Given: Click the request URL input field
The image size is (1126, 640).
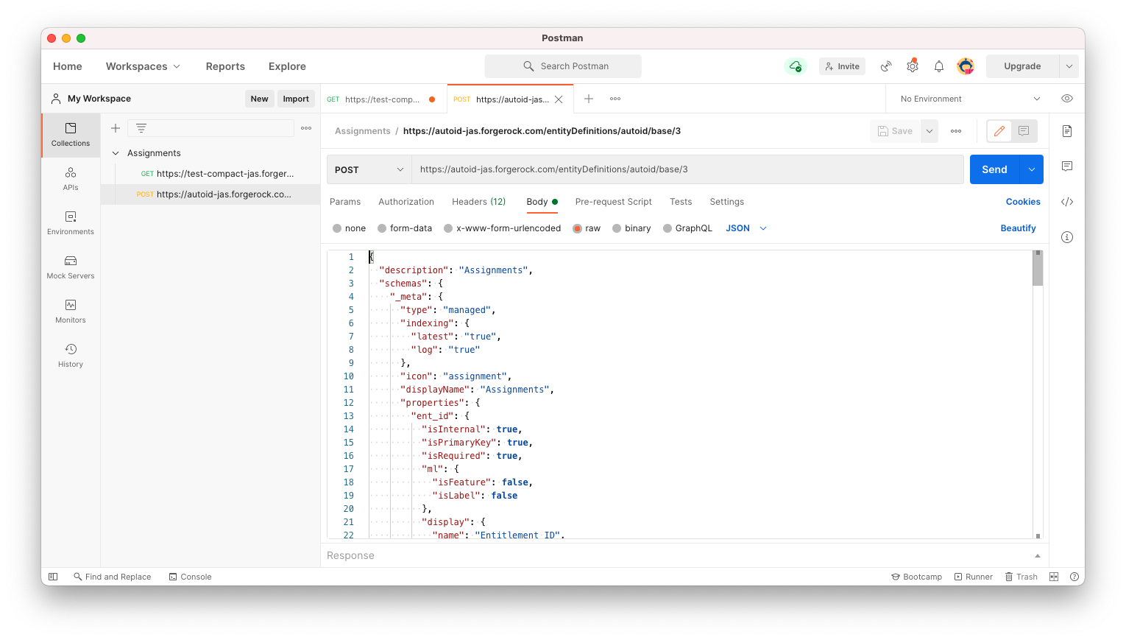Looking at the screenshot, I should click(x=687, y=169).
